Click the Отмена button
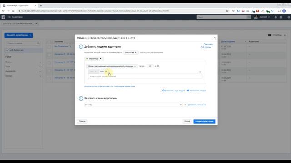Image resolution: width=291 pixels, height=163 pixels. [x=82, y=121]
